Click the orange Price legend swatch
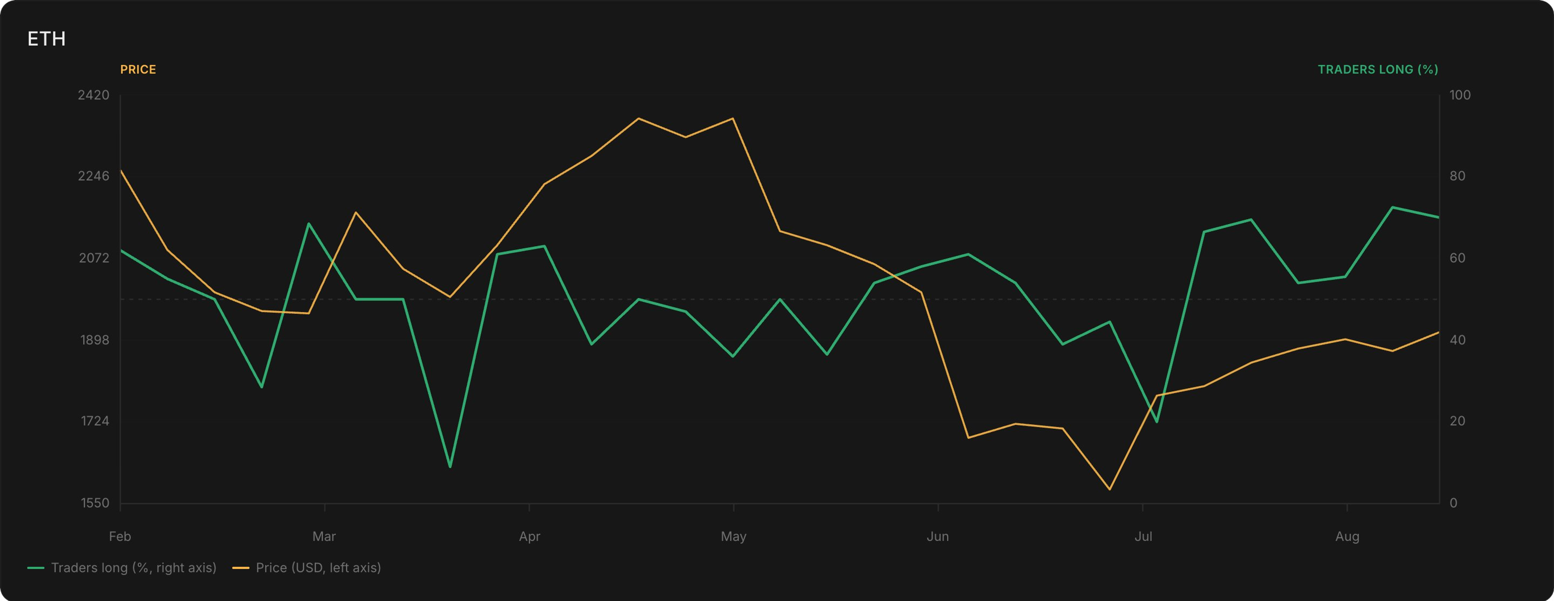The width and height of the screenshot is (1554, 601). click(241, 568)
